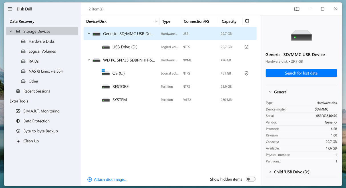
Task: Open the hamburger menu beside Disk Drill
Action: coord(10,9)
